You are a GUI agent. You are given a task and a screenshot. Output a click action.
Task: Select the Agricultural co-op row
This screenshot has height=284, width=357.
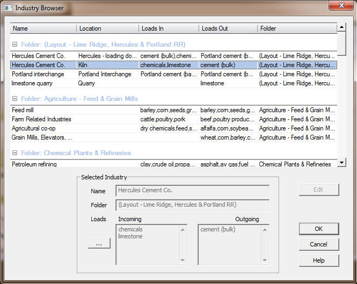(173, 128)
